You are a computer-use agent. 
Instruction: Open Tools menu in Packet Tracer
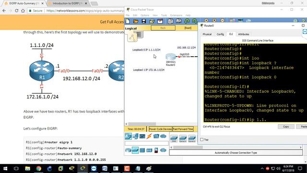pos(164,15)
